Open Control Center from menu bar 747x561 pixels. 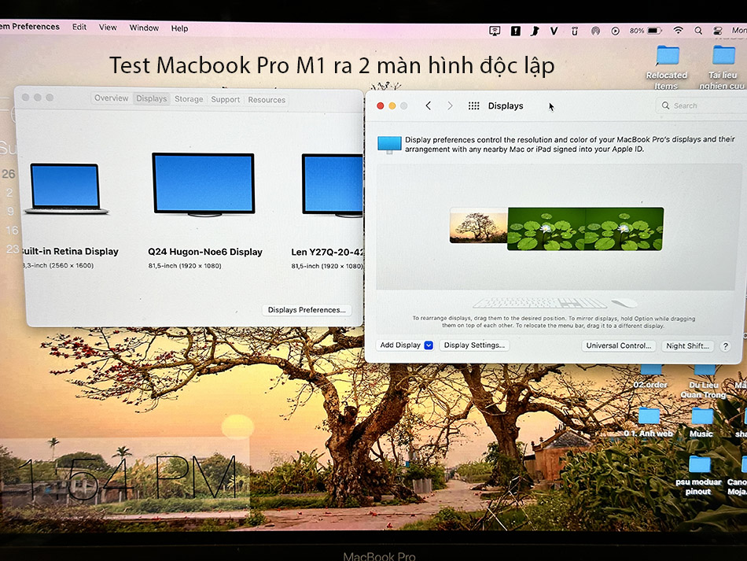coord(718,31)
